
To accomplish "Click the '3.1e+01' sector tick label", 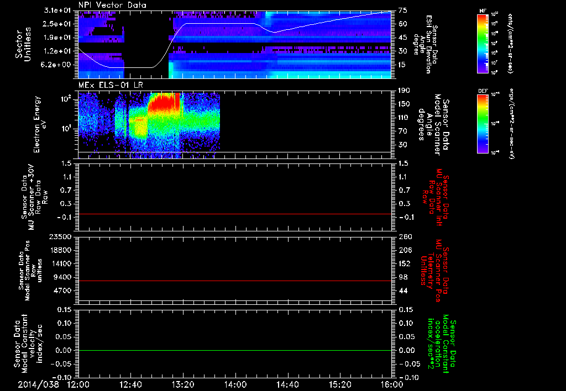I will coord(57,10).
